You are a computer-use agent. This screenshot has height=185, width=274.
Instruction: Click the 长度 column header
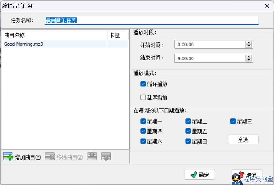coord(118,35)
